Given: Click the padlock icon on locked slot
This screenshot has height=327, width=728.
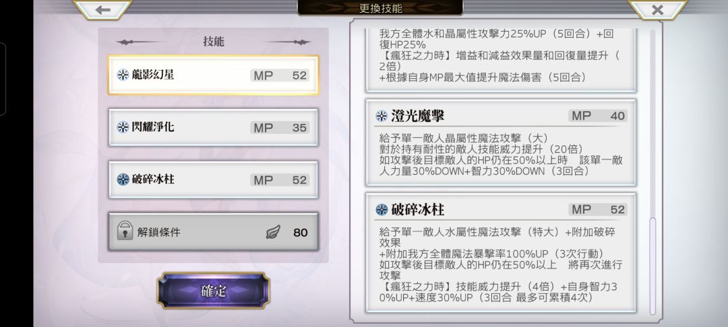Looking at the screenshot, I should [x=123, y=230].
